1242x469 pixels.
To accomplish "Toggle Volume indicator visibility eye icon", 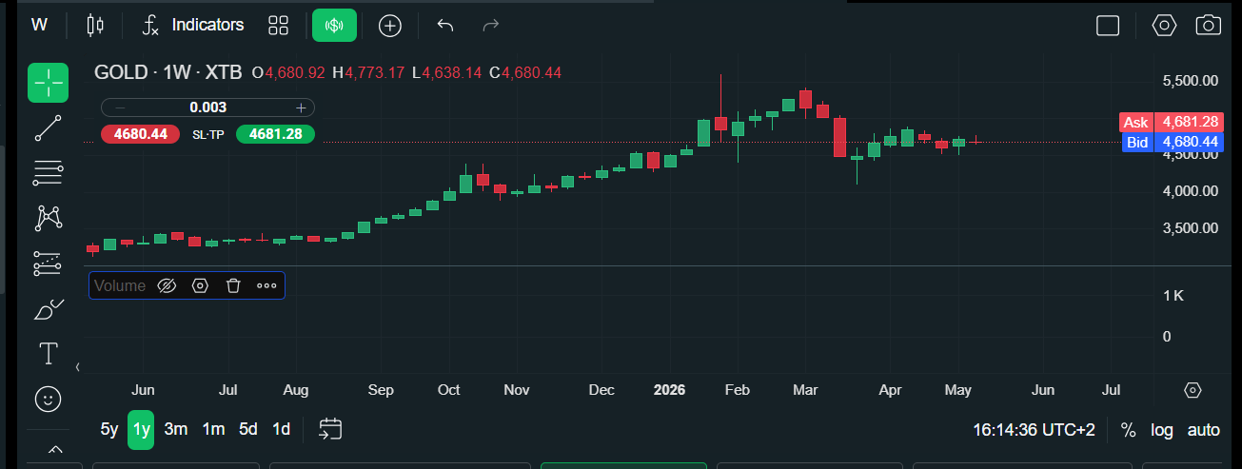I will (x=167, y=285).
